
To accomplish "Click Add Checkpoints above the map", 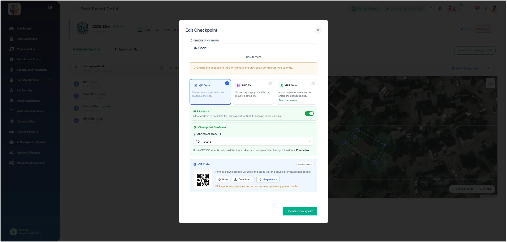I will tap(465, 68).
